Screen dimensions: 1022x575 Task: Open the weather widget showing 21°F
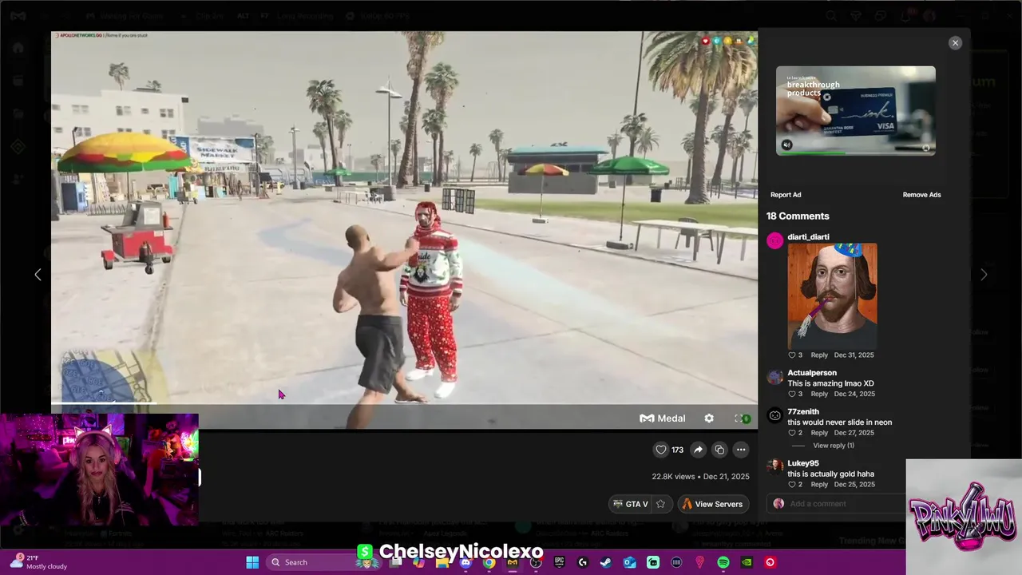[40, 562]
